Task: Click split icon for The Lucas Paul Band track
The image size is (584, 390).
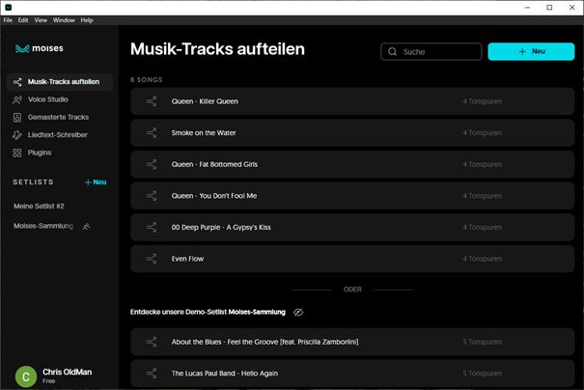Action: 152,374
